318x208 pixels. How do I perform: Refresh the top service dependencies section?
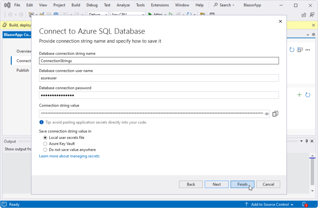coord(292,50)
